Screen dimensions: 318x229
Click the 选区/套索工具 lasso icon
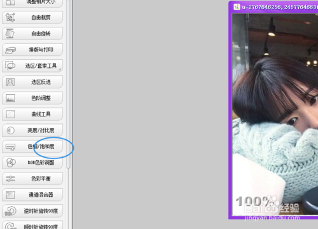tap(10, 66)
